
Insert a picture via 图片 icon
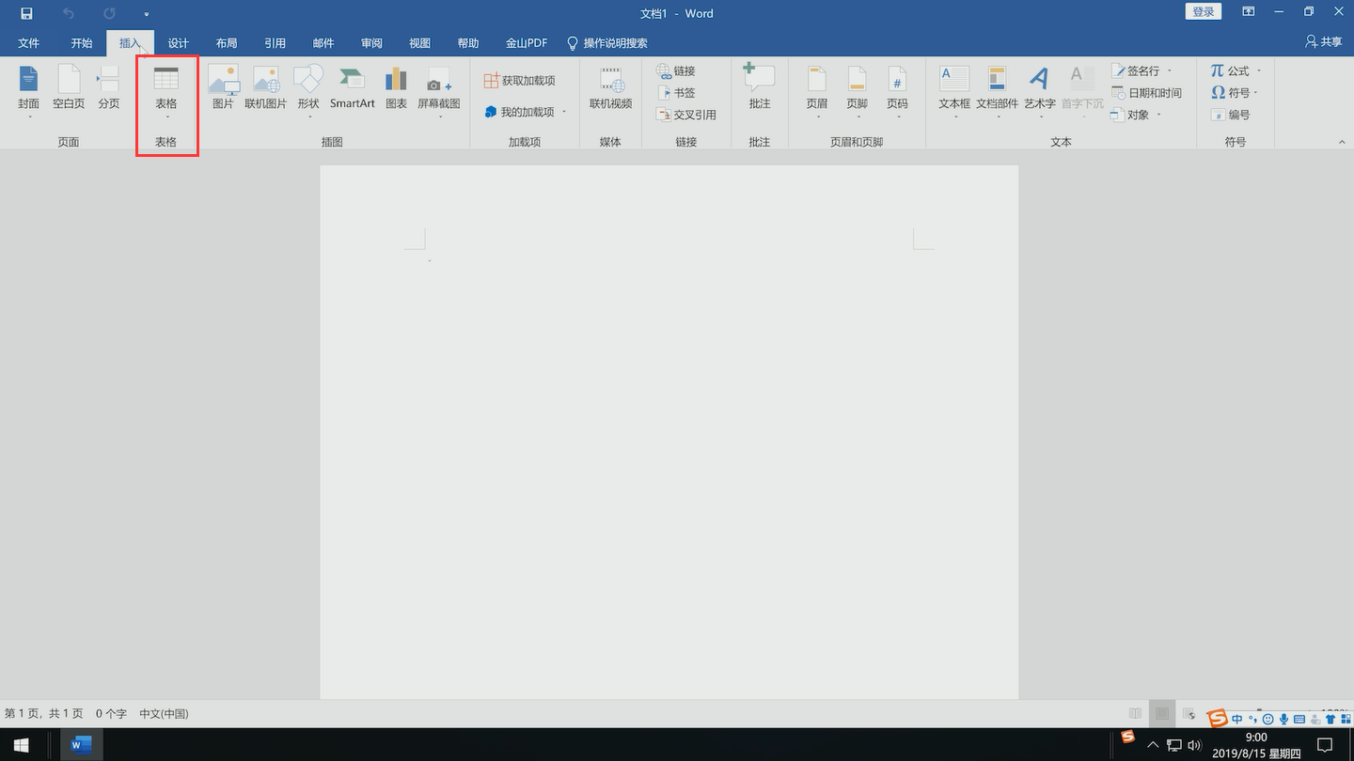point(223,87)
